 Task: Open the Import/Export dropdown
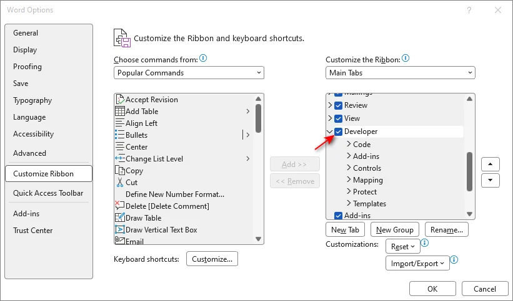tap(417, 263)
